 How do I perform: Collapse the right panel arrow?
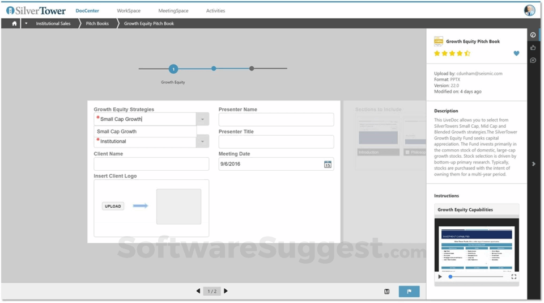pos(534,163)
